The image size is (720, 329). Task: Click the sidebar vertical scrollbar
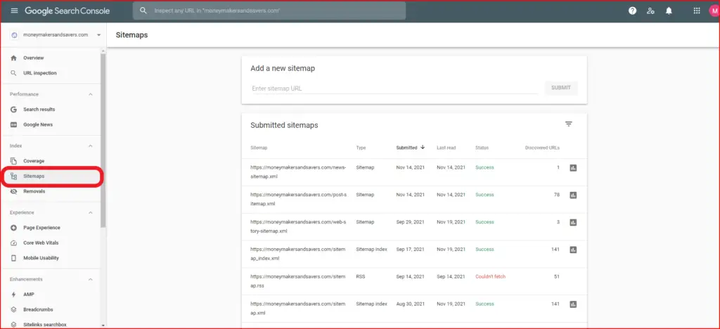(x=103, y=141)
